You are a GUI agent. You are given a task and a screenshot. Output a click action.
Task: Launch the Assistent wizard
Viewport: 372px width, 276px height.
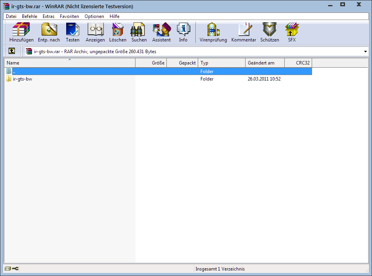161,32
